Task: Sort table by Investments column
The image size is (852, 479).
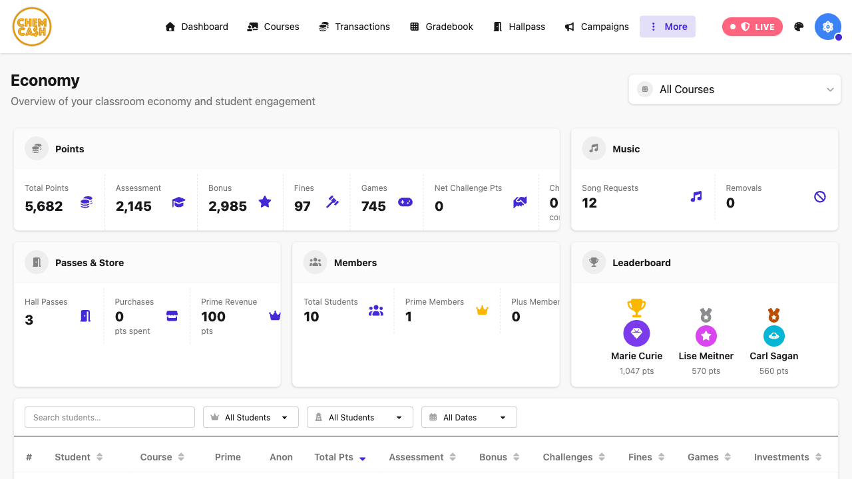Action: (x=788, y=457)
